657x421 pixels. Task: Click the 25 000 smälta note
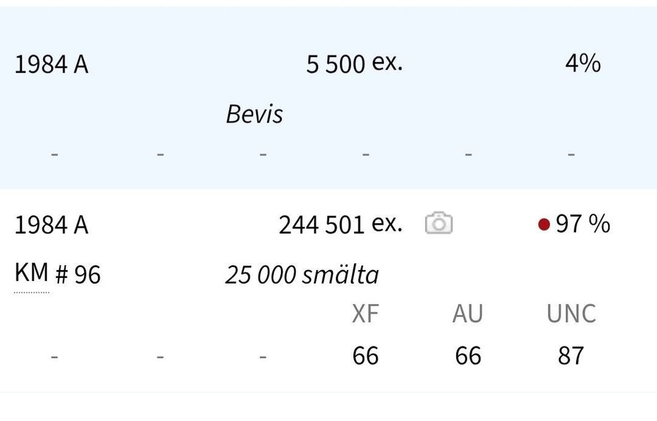(x=302, y=275)
